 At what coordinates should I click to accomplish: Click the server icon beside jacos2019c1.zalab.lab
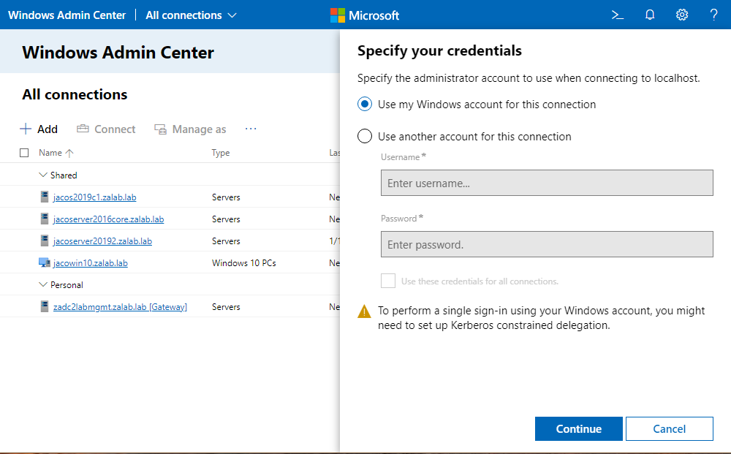click(x=45, y=197)
